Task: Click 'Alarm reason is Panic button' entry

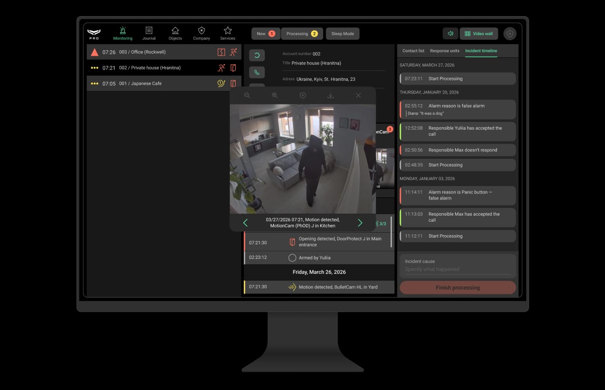Action: (458, 195)
